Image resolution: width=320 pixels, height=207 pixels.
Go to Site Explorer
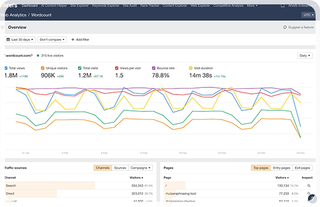click(80, 5)
